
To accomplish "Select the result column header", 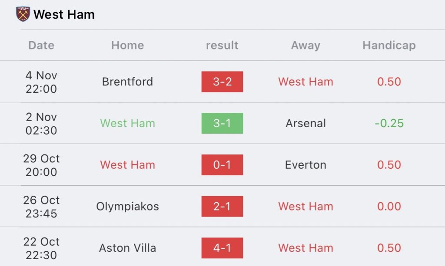I will pyautogui.click(x=222, y=45).
